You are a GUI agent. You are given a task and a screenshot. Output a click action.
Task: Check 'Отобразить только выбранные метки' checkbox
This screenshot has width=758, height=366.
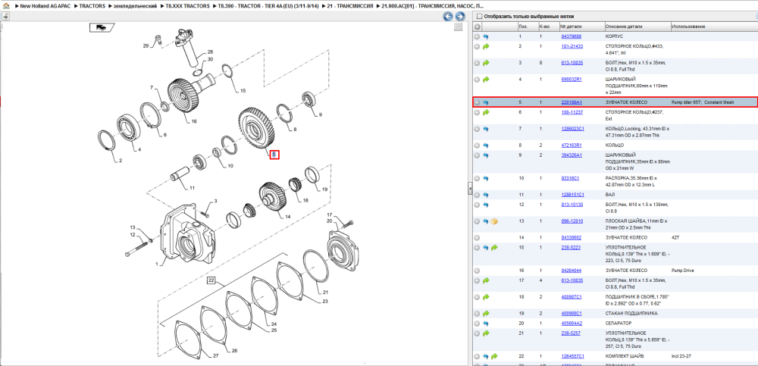point(479,16)
